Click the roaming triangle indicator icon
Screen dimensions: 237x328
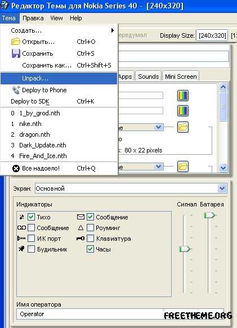[x=81, y=228]
